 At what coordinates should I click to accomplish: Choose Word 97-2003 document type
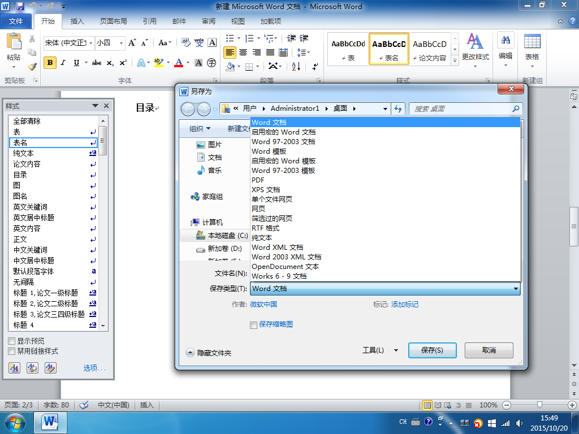(385, 142)
